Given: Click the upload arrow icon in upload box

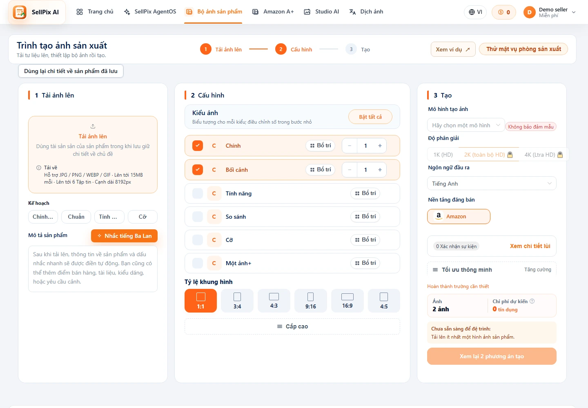Looking at the screenshot, I should tap(93, 126).
